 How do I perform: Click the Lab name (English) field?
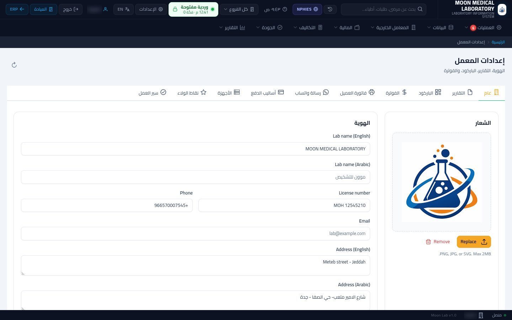tap(196, 149)
